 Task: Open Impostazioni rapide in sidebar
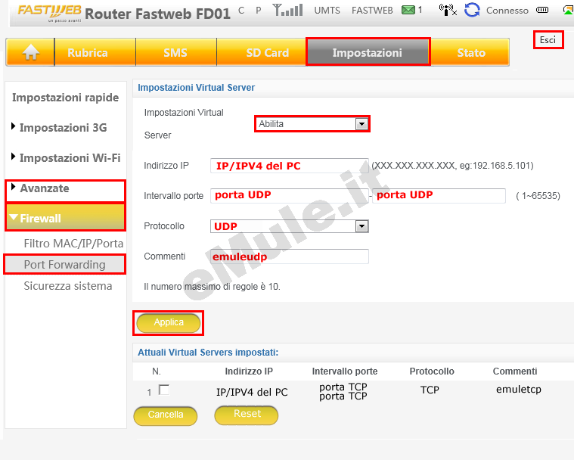click(66, 98)
